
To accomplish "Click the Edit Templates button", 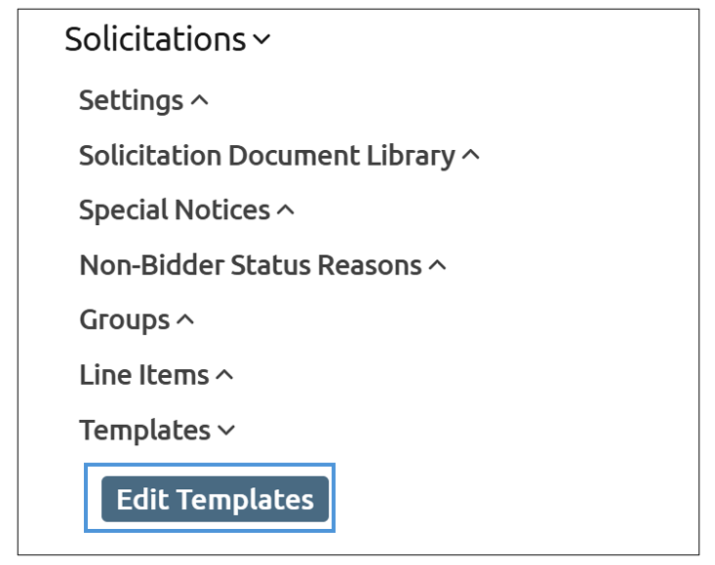I will click(215, 500).
